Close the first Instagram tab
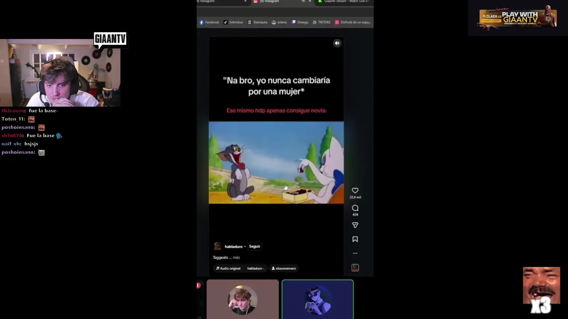 (245, 1)
